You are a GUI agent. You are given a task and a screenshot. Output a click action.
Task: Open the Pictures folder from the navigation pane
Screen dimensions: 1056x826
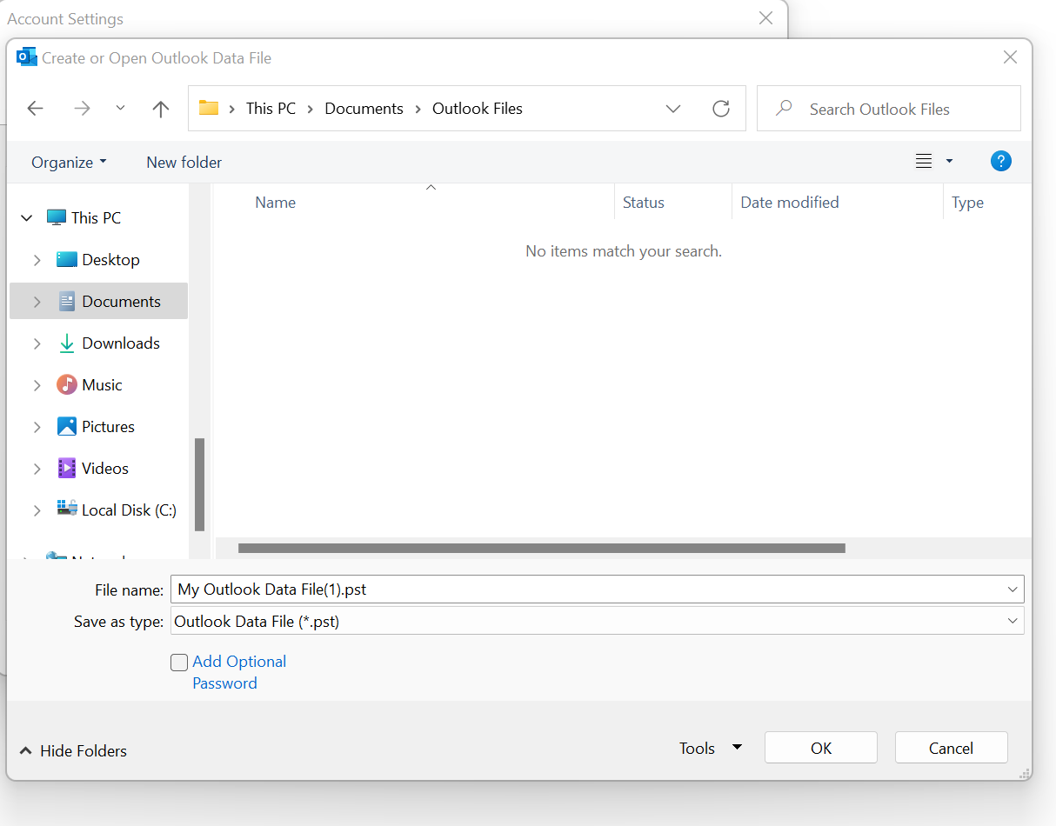pyautogui.click(x=108, y=426)
